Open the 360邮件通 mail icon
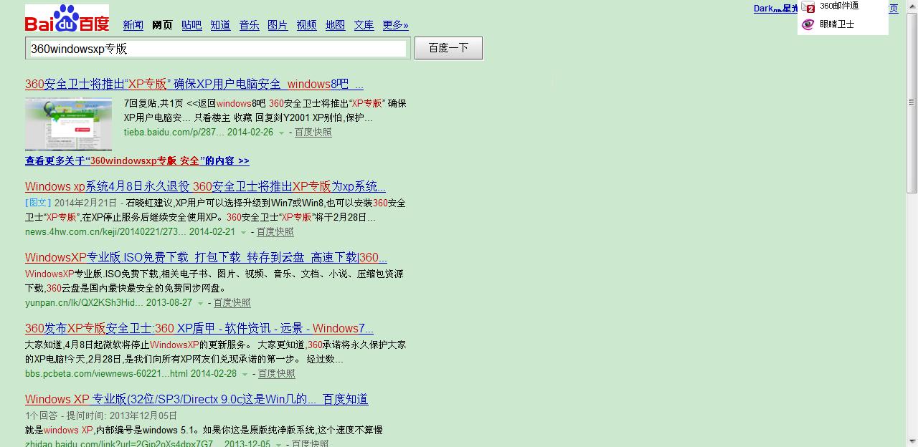 coord(808,7)
